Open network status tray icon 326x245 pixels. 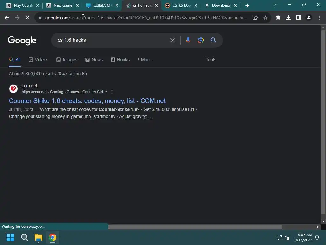[279, 237]
